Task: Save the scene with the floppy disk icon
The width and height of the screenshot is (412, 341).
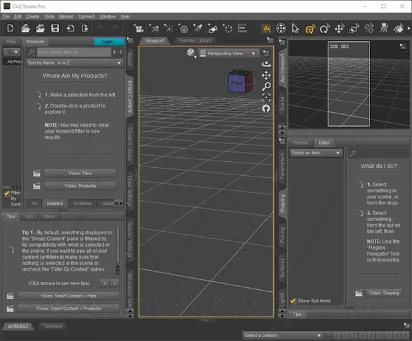Action: pos(55,28)
